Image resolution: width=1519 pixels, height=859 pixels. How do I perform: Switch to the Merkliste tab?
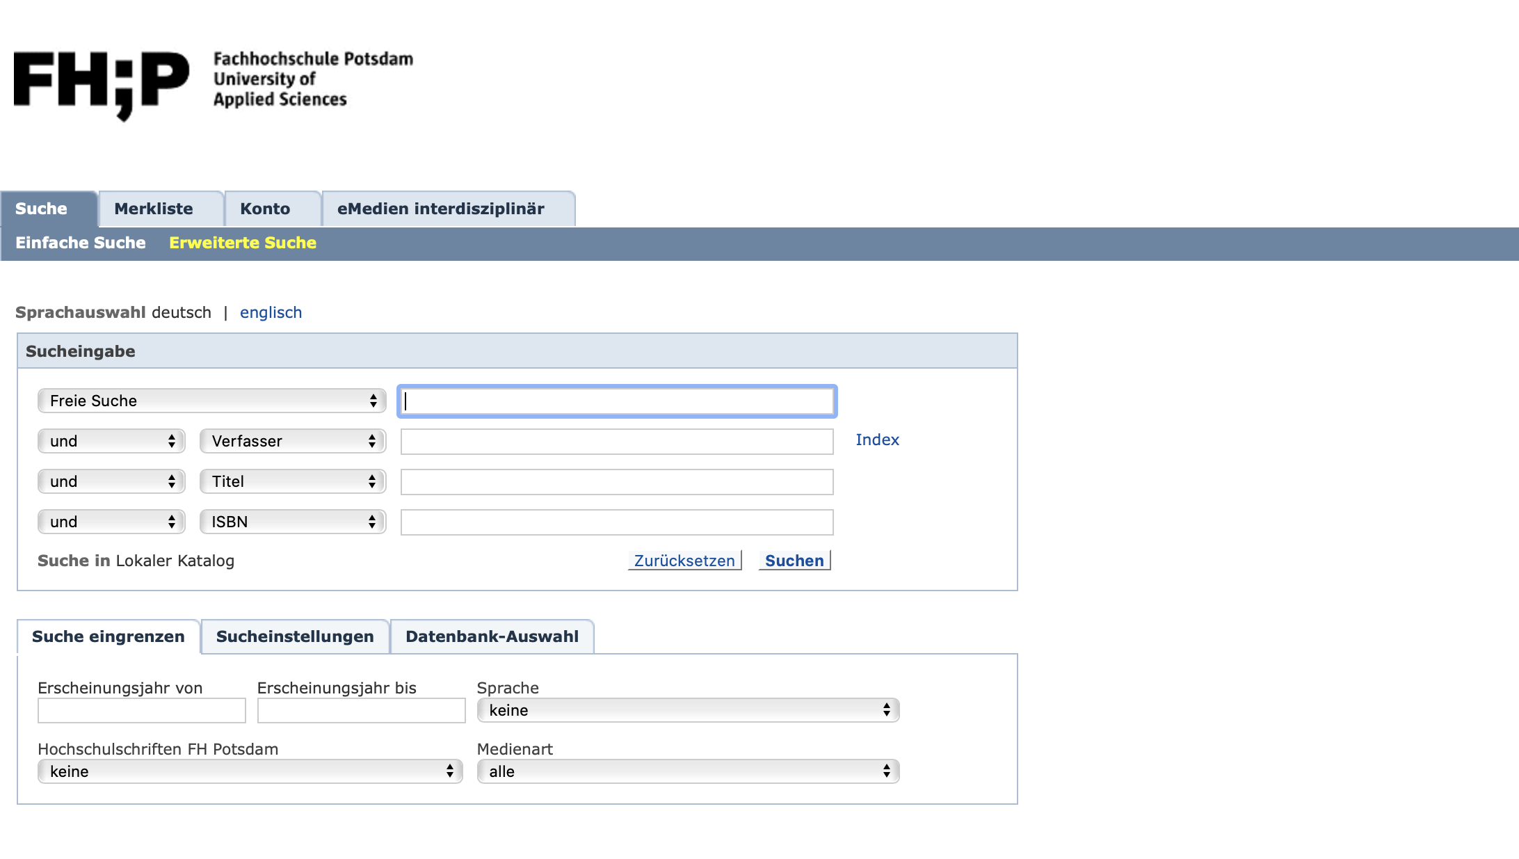154,209
